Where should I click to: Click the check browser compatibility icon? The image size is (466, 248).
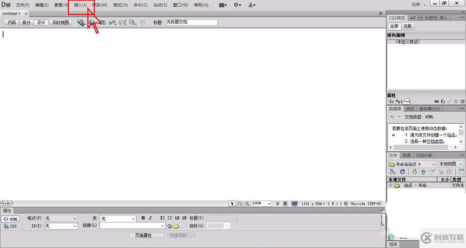tap(123, 22)
